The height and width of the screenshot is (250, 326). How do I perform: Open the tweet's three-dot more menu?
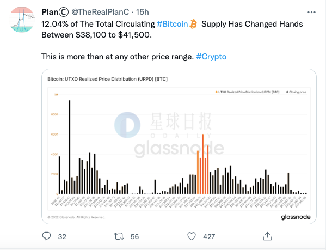click(311, 13)
